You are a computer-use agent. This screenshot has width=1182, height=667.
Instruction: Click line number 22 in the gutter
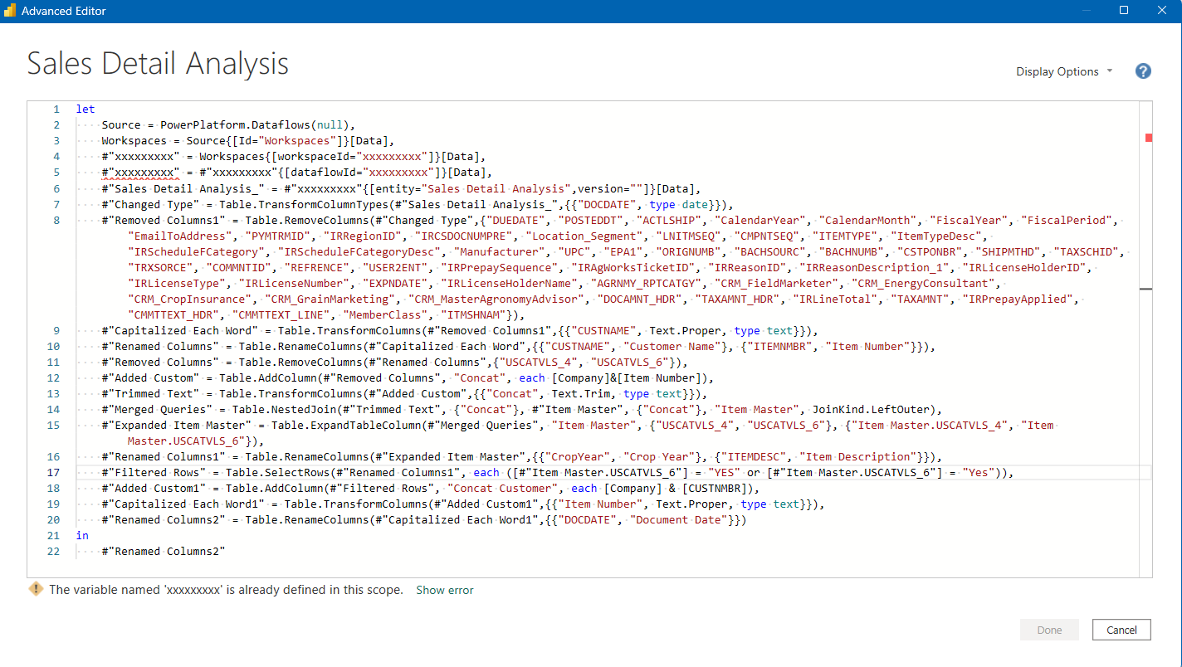55,551
